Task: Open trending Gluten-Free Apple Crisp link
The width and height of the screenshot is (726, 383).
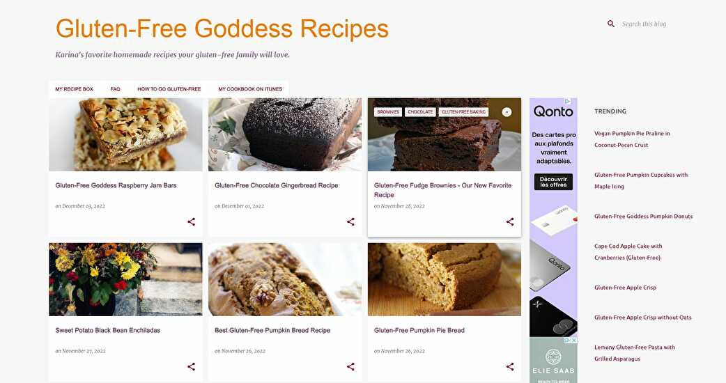Action: 625,287
